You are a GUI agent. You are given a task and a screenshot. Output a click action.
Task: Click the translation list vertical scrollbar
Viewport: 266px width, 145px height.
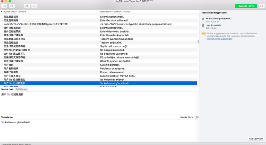(198, 42)
